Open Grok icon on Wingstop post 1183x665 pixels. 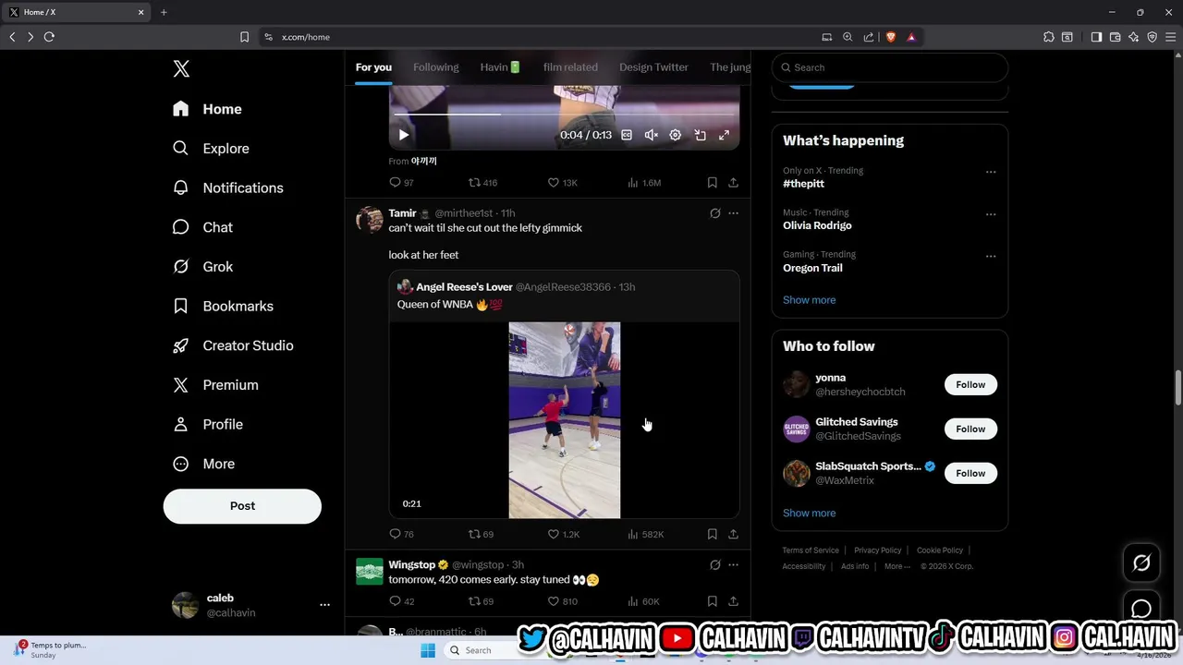click(714, 564)
